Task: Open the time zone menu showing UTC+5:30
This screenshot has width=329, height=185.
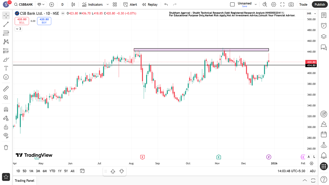Action: coord(292,171)
